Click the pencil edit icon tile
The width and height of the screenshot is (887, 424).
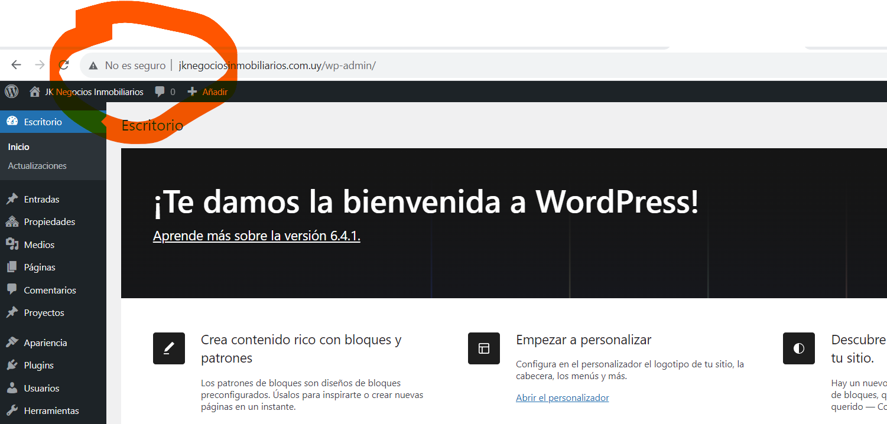[169, 348]
